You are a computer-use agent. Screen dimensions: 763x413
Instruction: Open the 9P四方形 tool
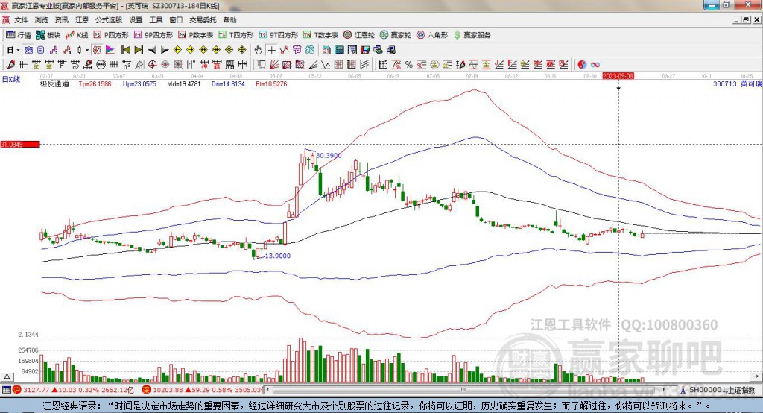tap(153, 35)
